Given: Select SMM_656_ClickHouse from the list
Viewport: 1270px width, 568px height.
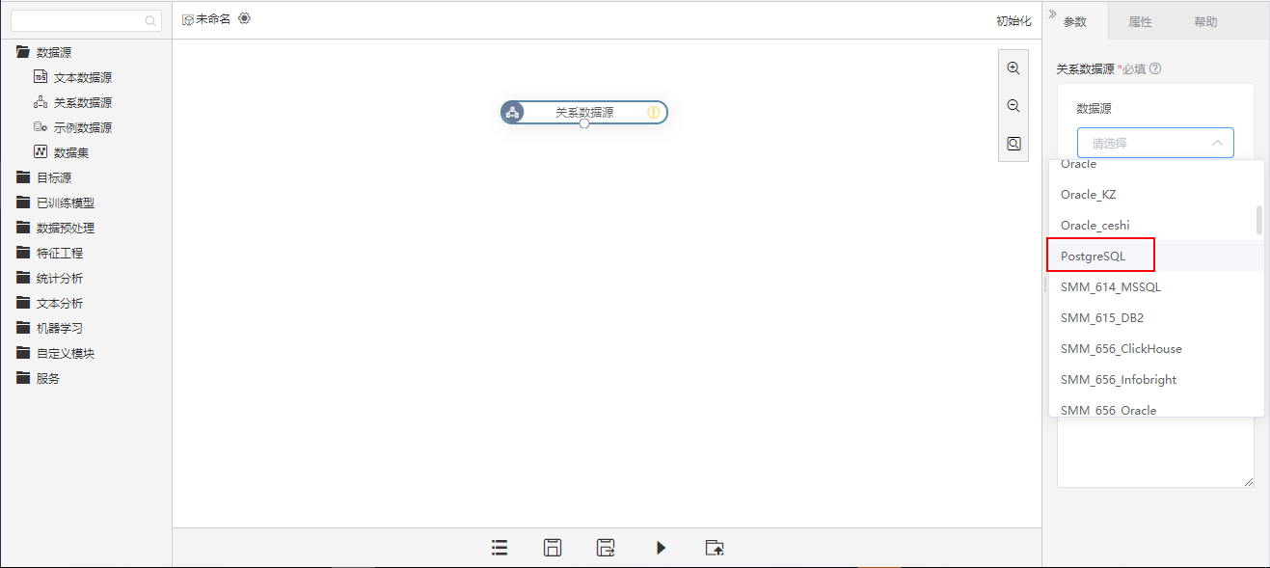Looking at the screenshot, I should pyautogui.click(x=1156, y=349).
